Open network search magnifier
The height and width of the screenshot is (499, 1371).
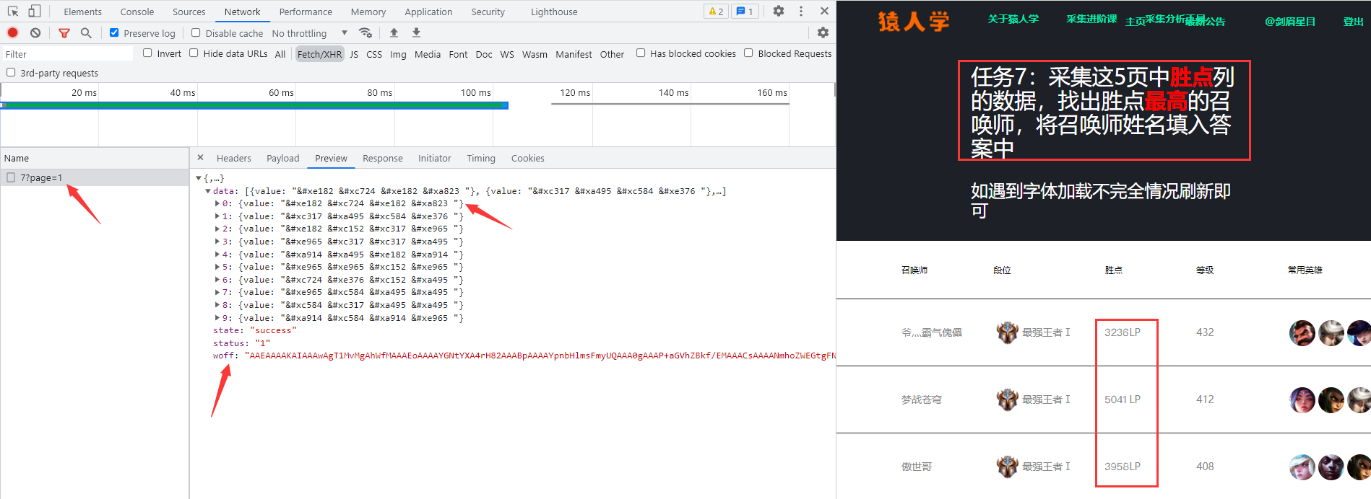pyautogui.click(x=86, y=32)
